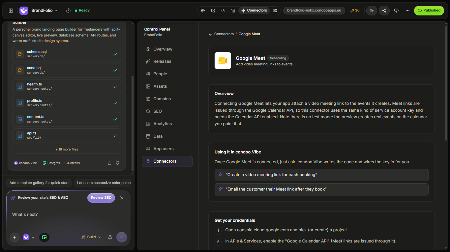The height and width of the screenshot is (252, 450).
Task: Click the health.ts file icon
Action: (20, 87)
